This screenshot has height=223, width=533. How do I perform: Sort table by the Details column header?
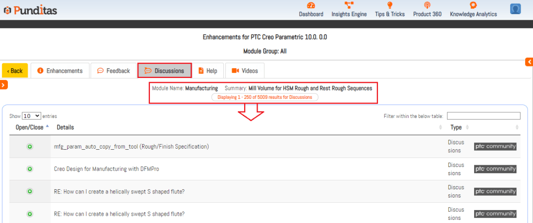pyautogui.click(x=66, y=127)
